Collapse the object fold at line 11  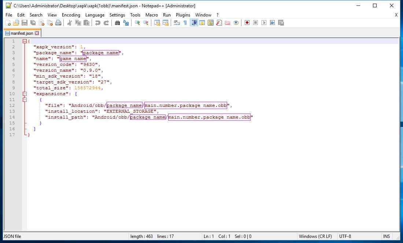click(x=25, y=100)
